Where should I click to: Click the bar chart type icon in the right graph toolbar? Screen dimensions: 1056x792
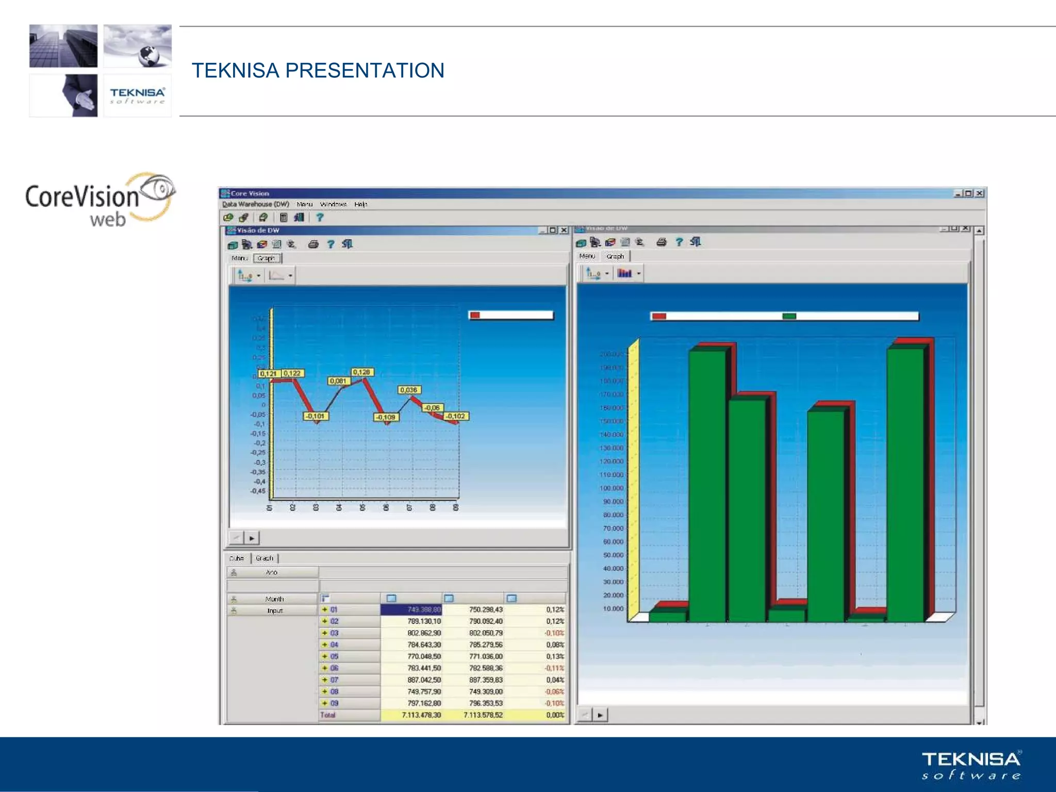(x=624, y=273)
